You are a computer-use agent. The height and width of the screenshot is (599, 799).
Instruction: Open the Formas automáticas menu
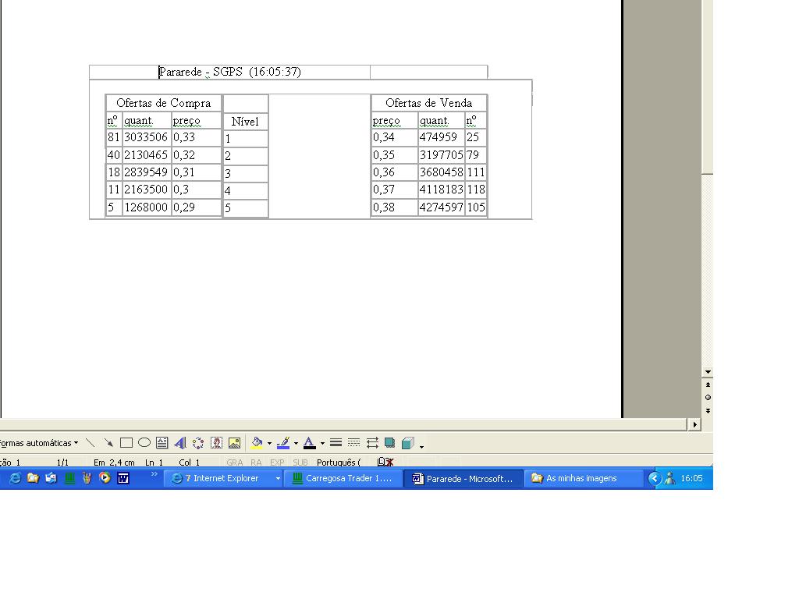pyautogui.click(x=39, y=443)
